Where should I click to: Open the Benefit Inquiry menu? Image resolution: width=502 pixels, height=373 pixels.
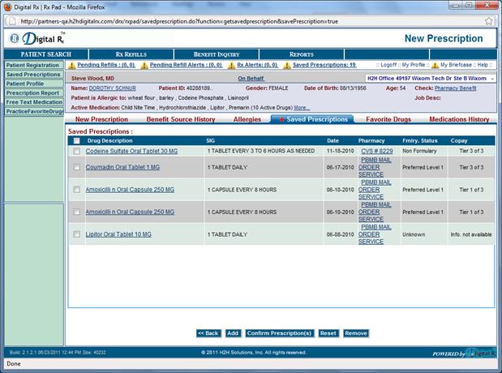tap(215, 54)
